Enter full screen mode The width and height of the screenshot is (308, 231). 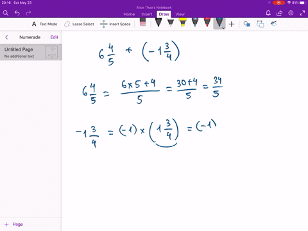pos(302,13)
